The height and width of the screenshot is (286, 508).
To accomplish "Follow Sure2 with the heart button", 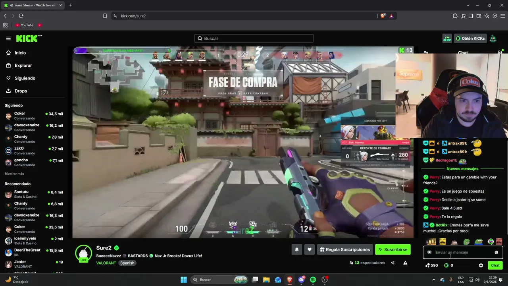I will click(310, 249).
